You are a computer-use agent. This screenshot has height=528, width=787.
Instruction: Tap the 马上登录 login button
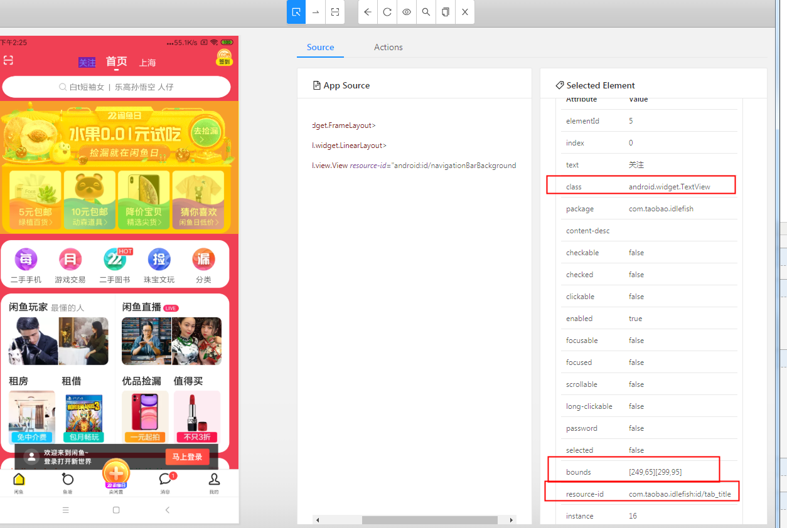(187, 457)
